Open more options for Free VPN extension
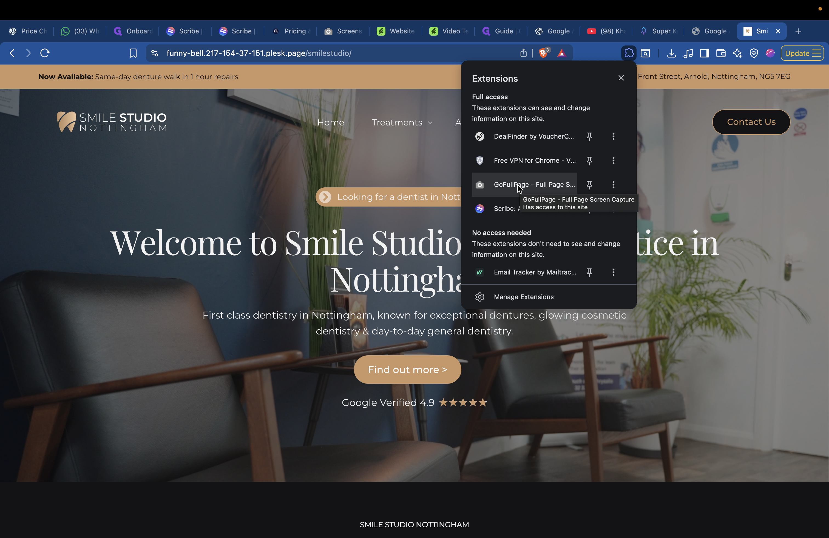829x538 pixels. click(613, 161)
